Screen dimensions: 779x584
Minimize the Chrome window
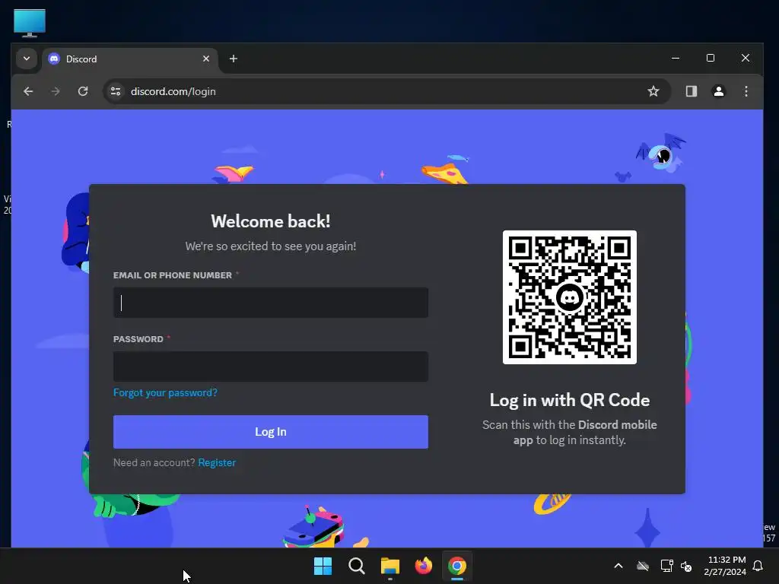tap(676, 58)
